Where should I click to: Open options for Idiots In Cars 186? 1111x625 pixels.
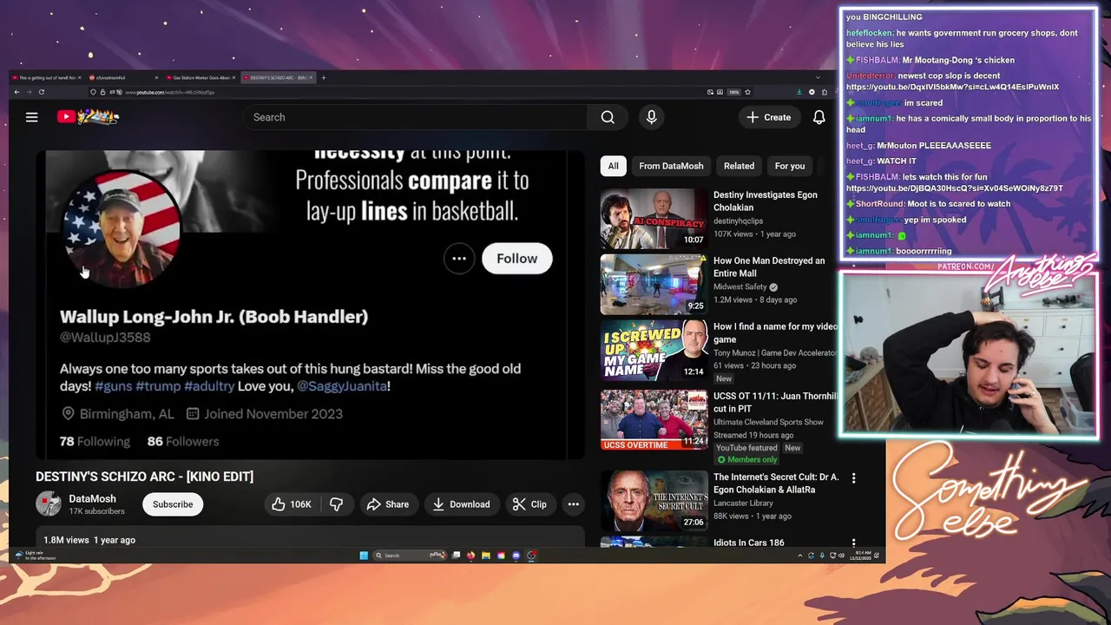(853, 543)
